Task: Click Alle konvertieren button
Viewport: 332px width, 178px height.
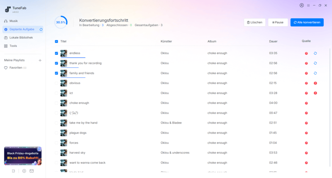Action: pos(307,22)
